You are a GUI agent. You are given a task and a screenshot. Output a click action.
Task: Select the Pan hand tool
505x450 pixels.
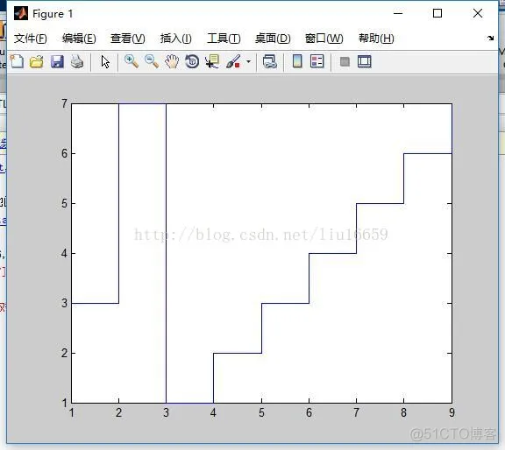coord(172,61)
